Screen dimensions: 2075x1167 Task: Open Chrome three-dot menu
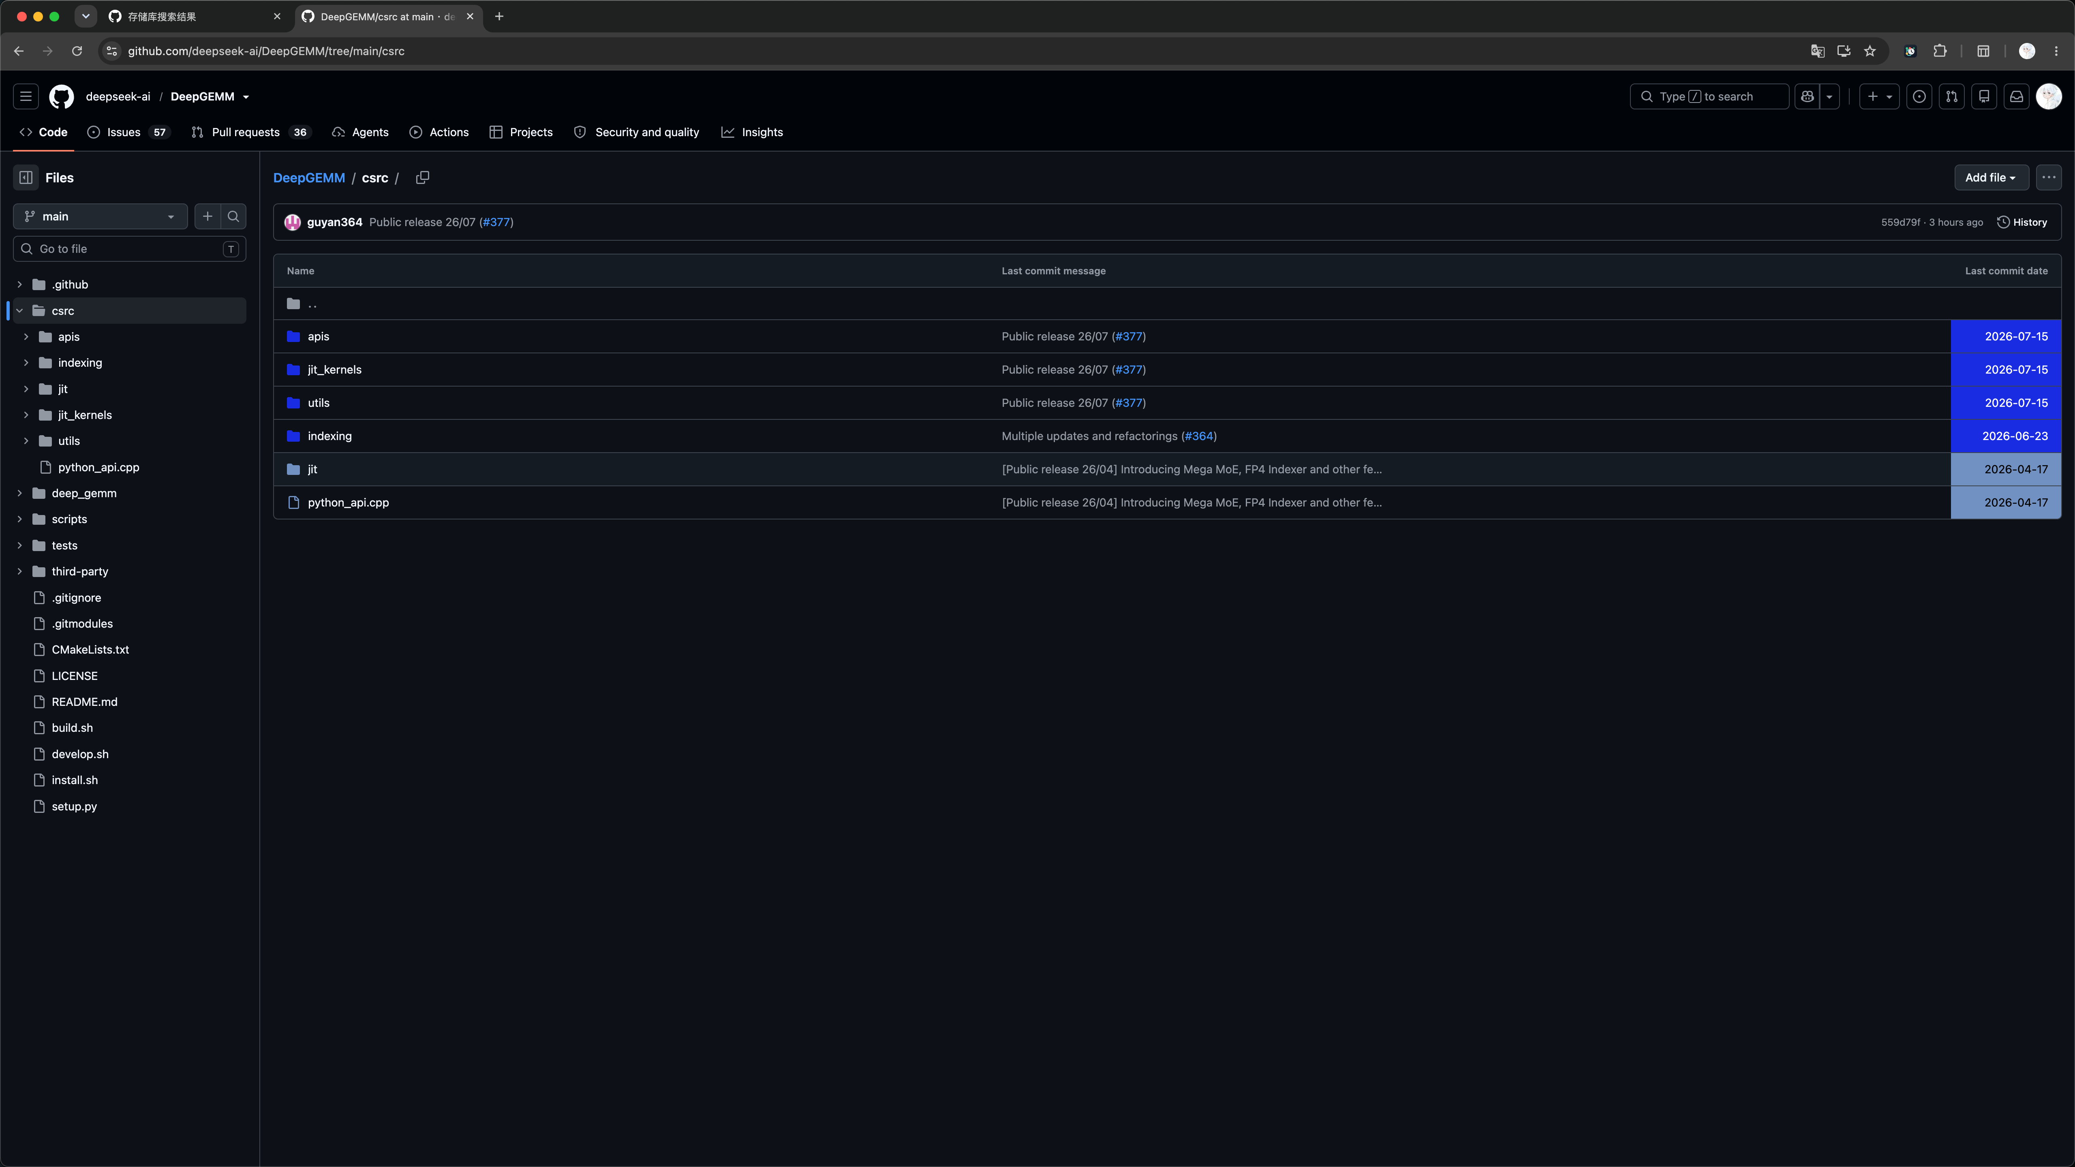click(x=2056, y=51)
